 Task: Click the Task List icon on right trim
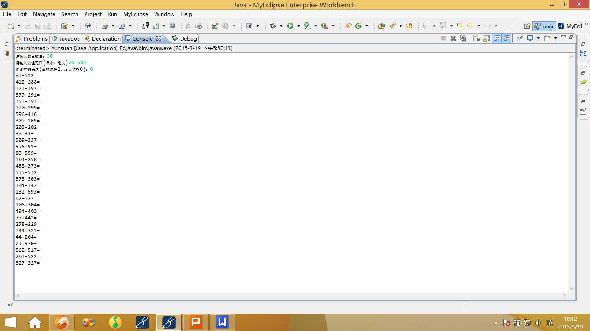tap(583, 112)
